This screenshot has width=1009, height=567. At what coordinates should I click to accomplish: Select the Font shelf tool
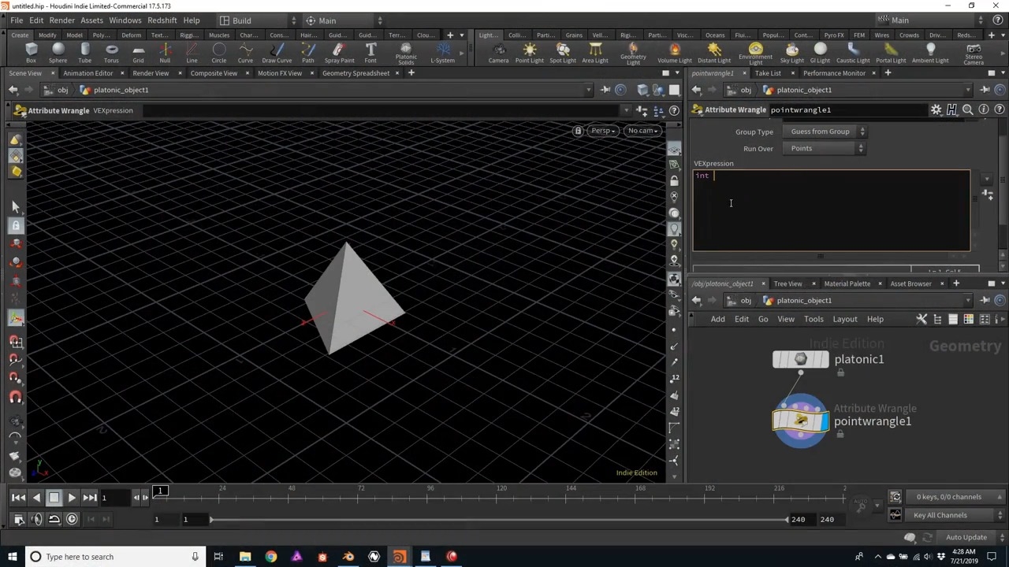pyautogui.click(x=370, y=53)
